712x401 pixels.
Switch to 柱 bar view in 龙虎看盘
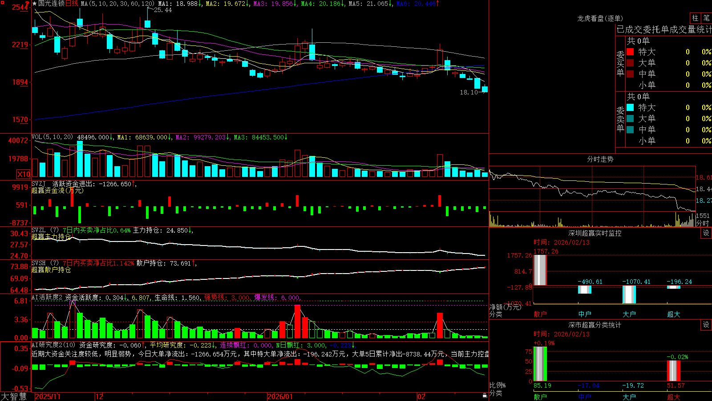(695, 18)
